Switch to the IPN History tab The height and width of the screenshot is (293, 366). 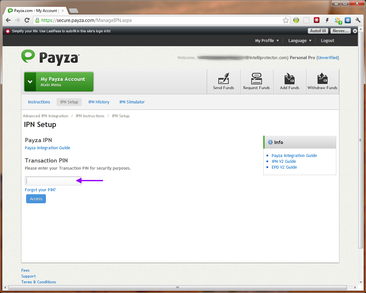click(99, 102)
